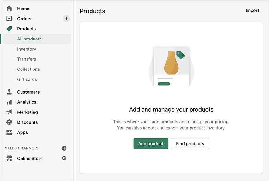Screen dimensions: 269x181
Task: Click the Apps grid icon
Action: (9, 132)
